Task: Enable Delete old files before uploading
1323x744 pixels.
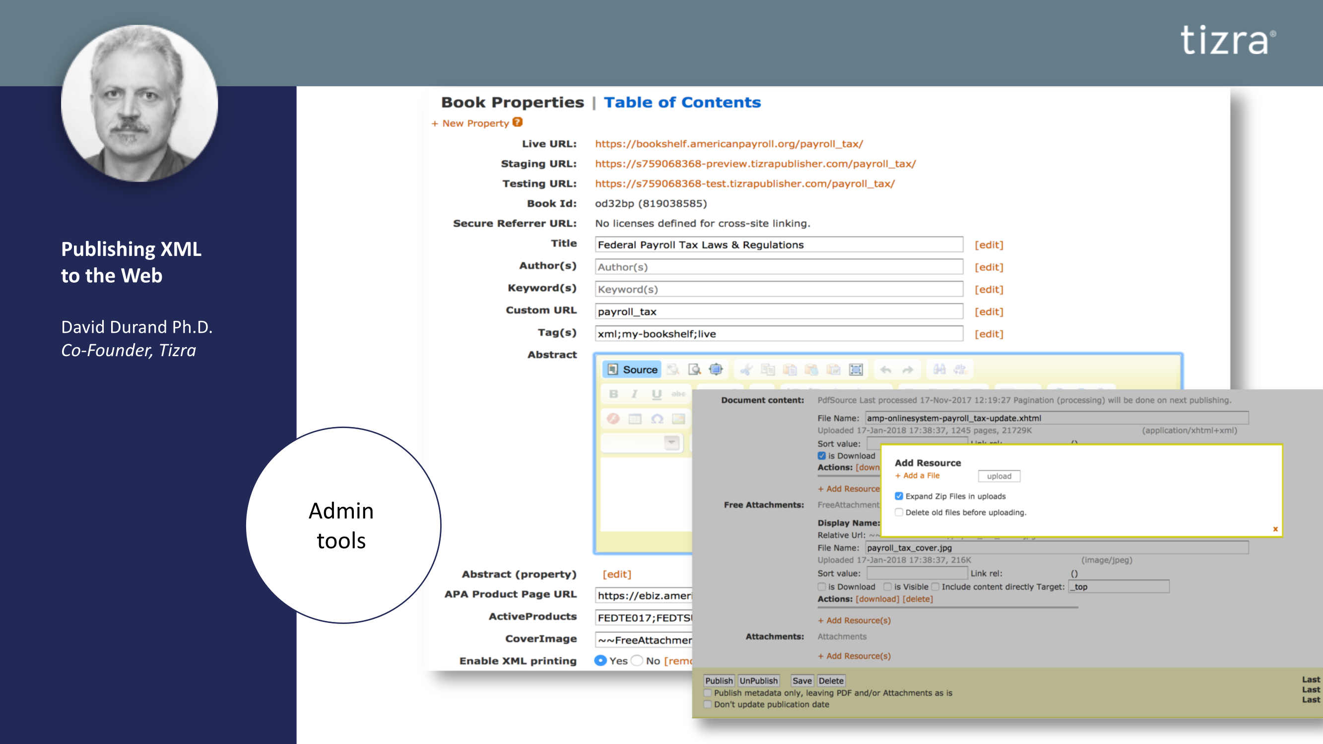Action: coord(899,512)
